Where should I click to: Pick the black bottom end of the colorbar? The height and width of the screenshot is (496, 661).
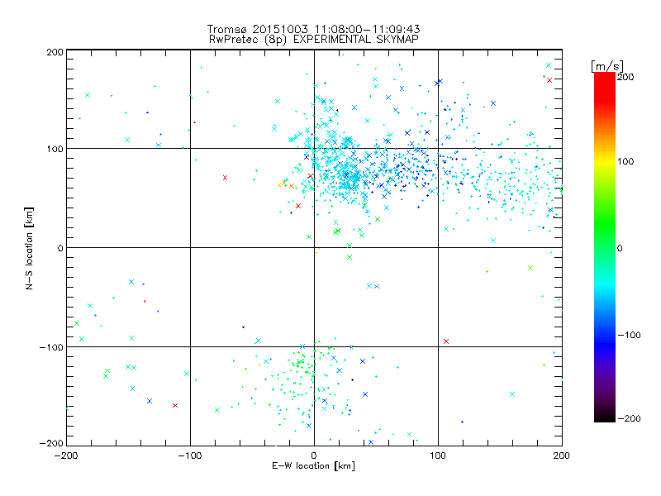click(605, 417)
